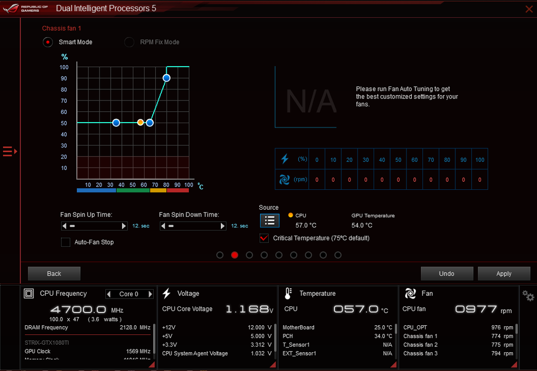Switch to next CPU core with right arrow
This screenshot has width=537, height=371.
click(x=150, y=294)
